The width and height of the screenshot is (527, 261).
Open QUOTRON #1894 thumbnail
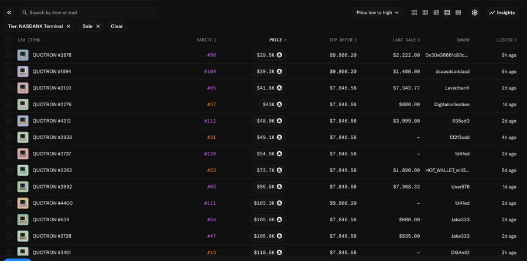pos(23,71)
